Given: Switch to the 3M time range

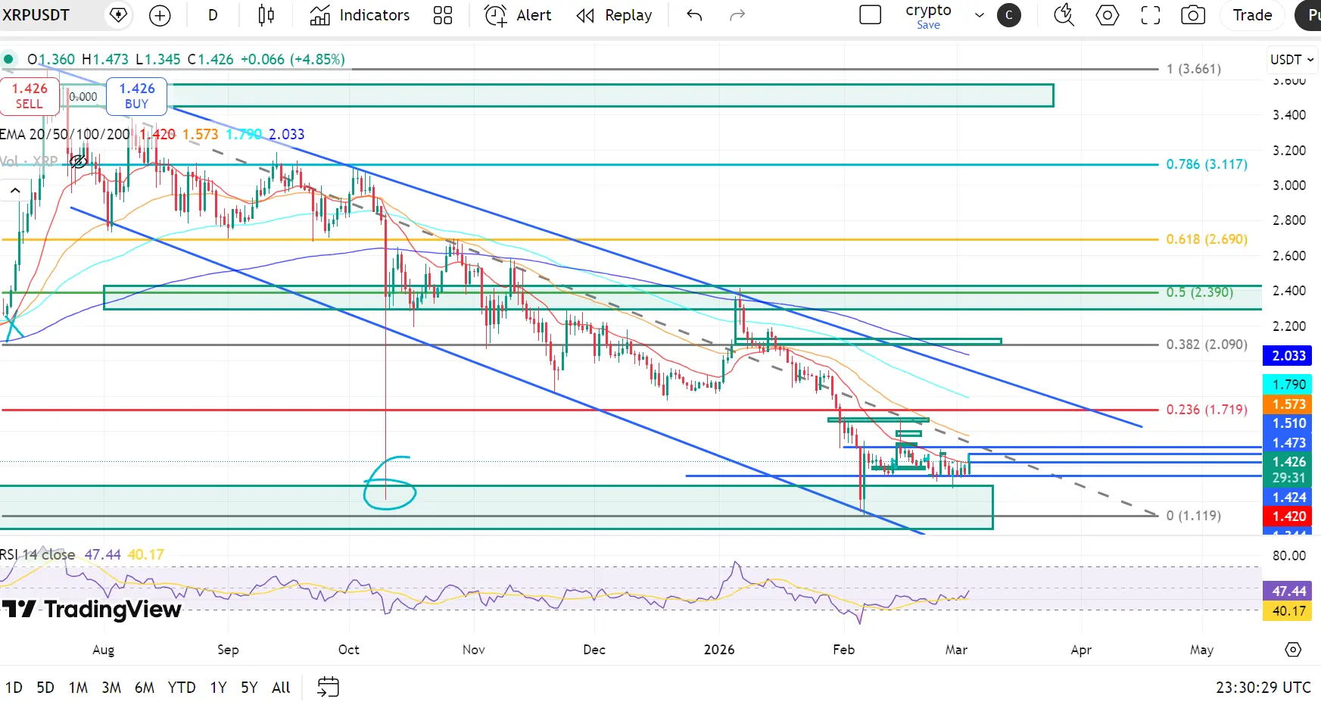Looking at the screenshot, I should pyautogui.click(x=111, y=687).
